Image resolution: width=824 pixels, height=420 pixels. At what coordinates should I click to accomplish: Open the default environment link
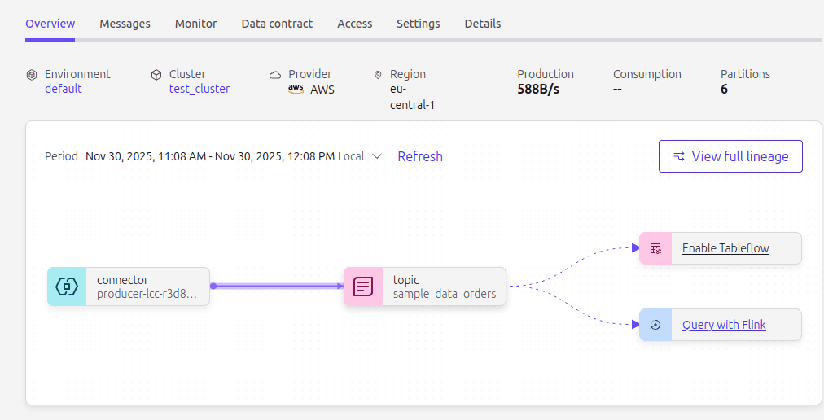64,89
